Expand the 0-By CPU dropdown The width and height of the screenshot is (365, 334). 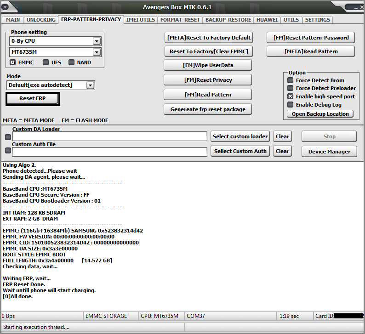coord(97,41)
